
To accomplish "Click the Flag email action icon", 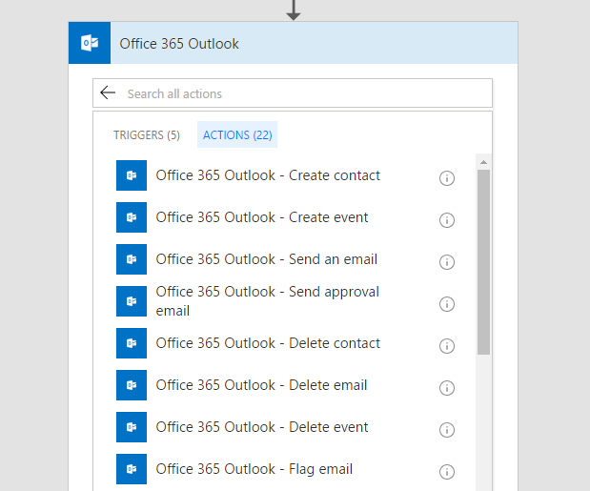I will click(x=132, y=469).
